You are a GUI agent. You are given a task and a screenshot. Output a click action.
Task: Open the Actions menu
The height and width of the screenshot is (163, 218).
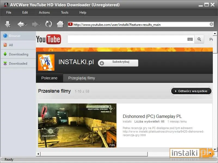coord(44,12)
